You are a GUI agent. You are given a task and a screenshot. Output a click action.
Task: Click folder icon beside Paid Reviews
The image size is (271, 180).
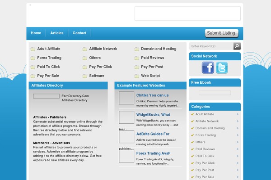pos(137,58)
